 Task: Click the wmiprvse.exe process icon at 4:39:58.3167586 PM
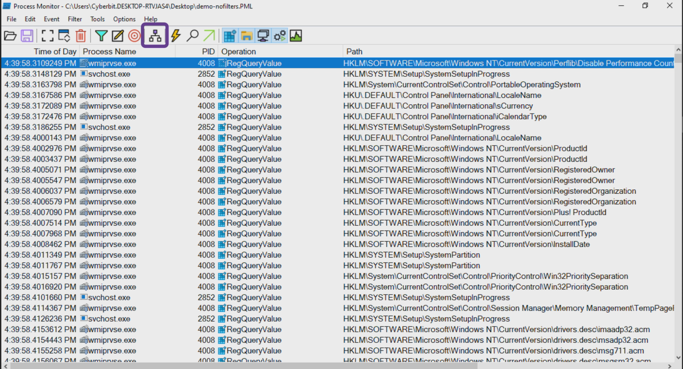point(83,95)
